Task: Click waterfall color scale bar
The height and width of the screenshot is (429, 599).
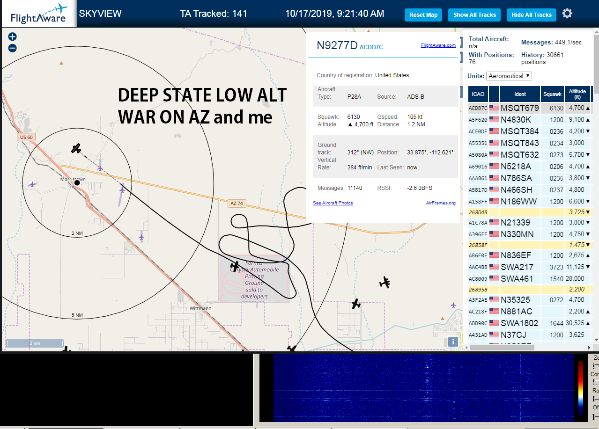Action: coord(581,388)
